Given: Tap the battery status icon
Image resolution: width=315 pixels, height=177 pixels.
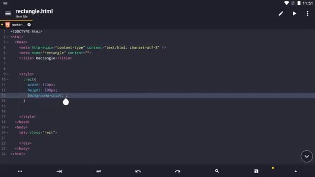Looking at the screenshot, I should (x=299, y=3).
